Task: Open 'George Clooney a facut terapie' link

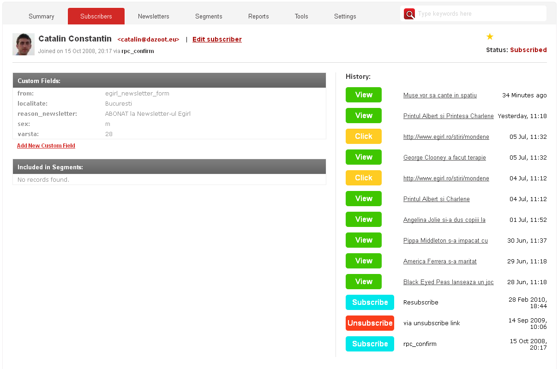Action: (x=444, y=158)
